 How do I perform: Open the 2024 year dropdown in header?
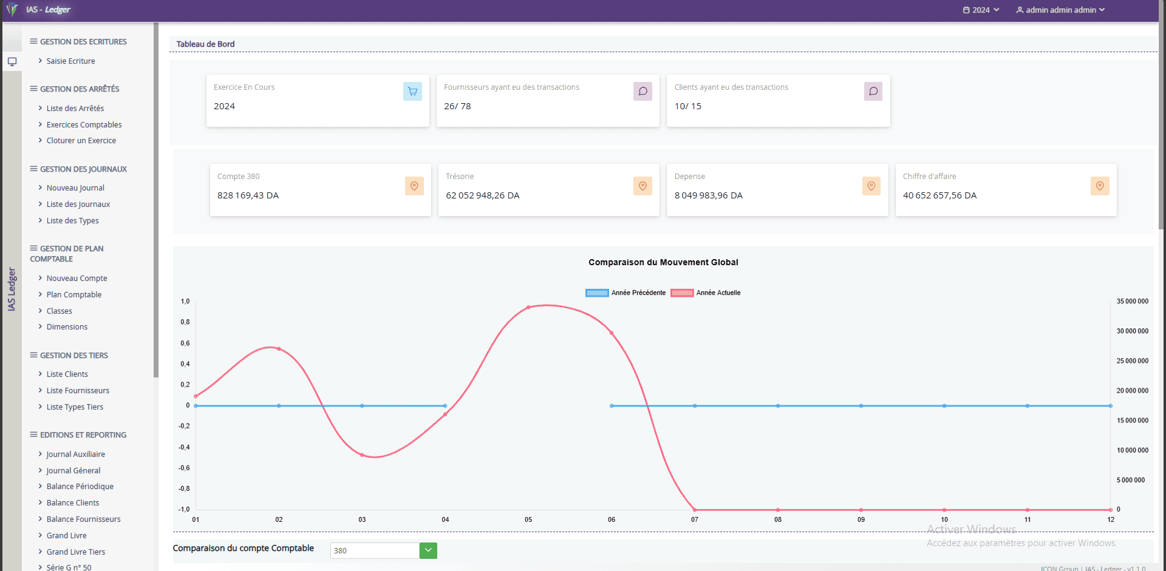coord(981,10)
